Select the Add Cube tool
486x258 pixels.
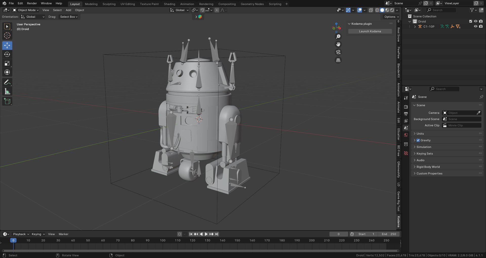(x=7, y=101)
